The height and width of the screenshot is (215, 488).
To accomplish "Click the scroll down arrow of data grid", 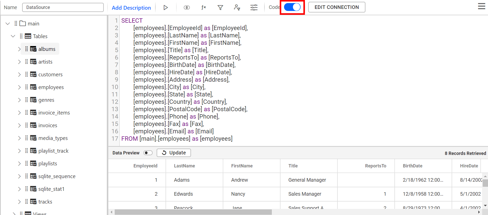I will pyautogui.click(x=485, y=206).
